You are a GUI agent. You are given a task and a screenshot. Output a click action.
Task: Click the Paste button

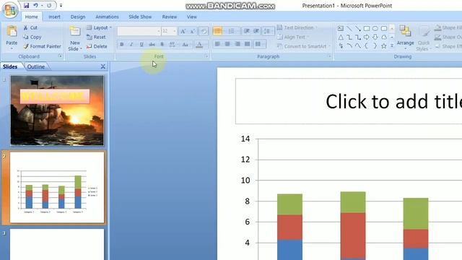coord(12,37)
